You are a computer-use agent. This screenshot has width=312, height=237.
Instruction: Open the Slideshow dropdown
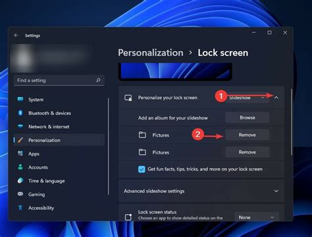tap(247, 98)
